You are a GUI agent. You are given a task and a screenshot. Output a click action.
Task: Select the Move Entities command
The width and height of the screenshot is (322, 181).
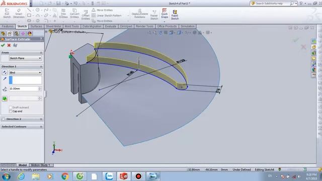click(102, 21)
